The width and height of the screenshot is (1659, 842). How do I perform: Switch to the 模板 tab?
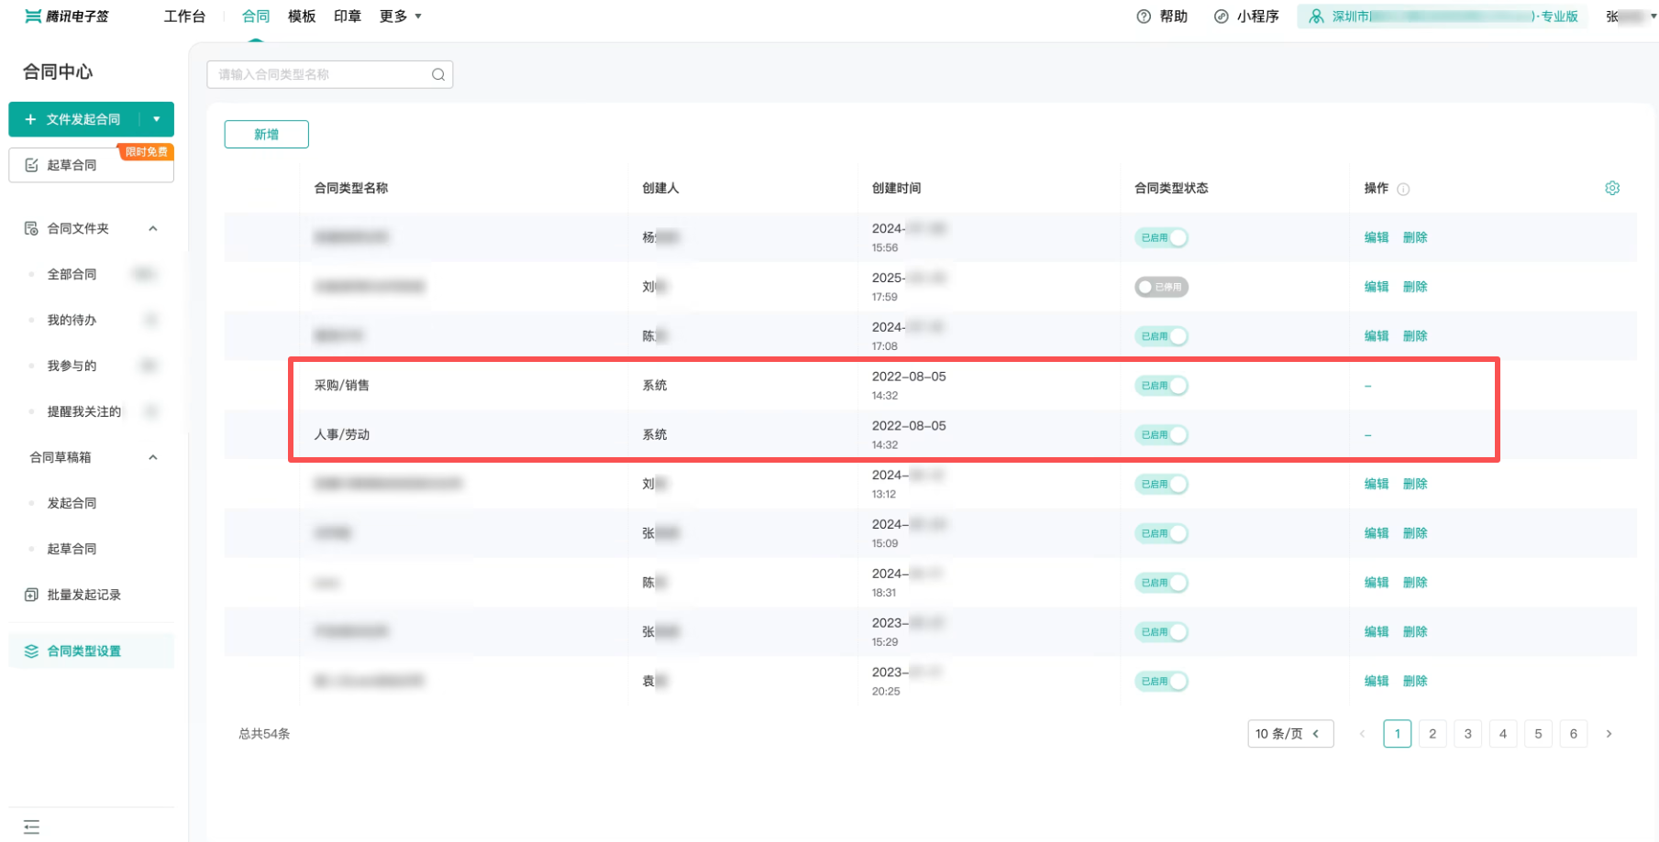[x=302, y=16]
